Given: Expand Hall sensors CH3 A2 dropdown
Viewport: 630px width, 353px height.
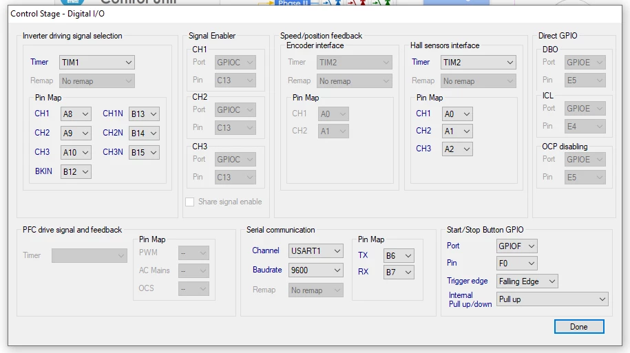Looking at the screenshot, I should point(457,149).
